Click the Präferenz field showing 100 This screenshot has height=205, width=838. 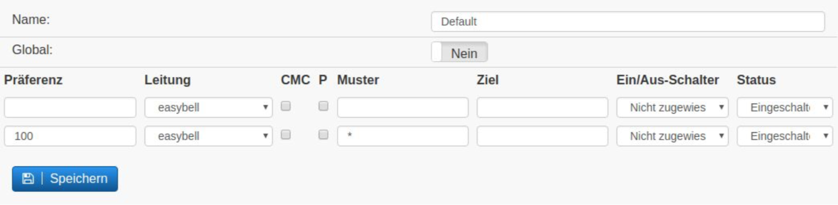point(70,136)
